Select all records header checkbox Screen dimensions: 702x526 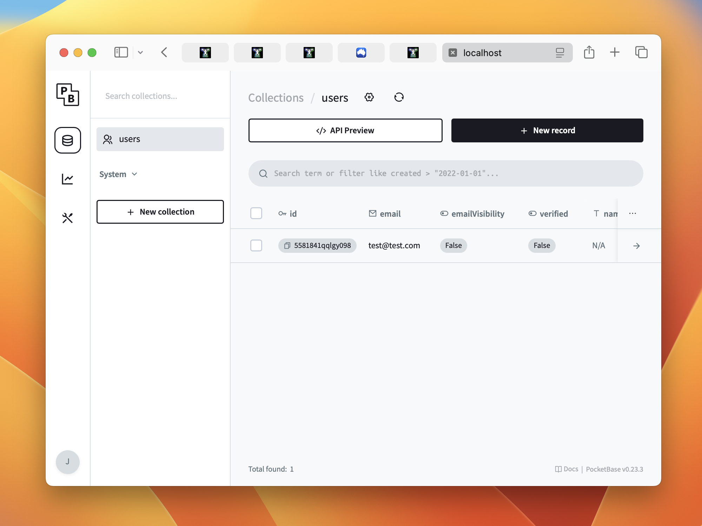[x=256, y=213]
